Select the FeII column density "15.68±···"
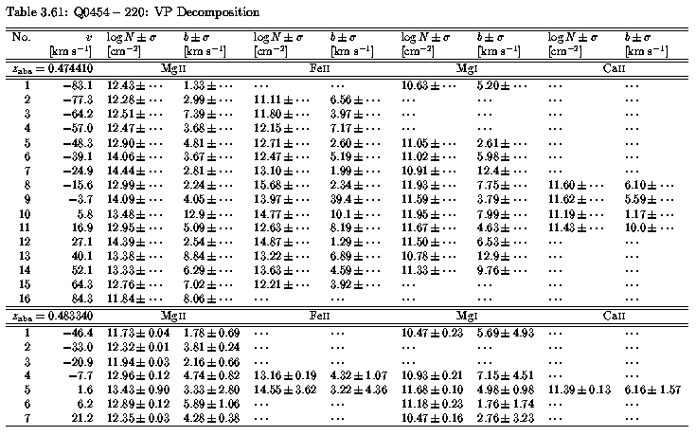This screenshot has width=696, height=436. pyautogui.click(x=281, y=186)
